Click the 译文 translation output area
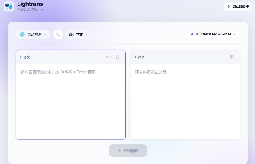Image resolution: width=255 pixels, height=164 pixels. [x=185, y=102]
